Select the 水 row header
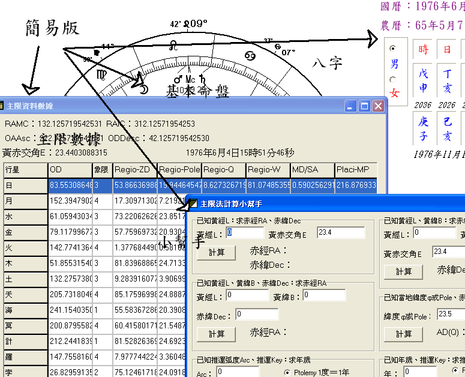465x377 pixels. tap(26, 217)
